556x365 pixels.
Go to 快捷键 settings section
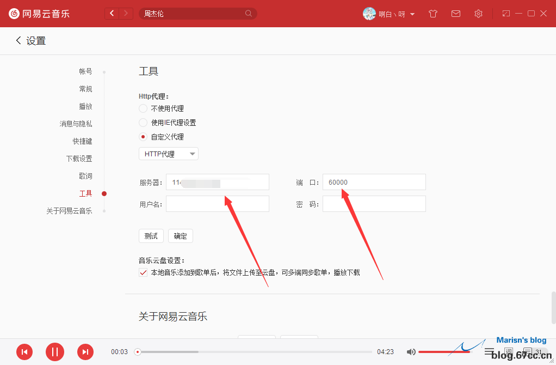82,141
